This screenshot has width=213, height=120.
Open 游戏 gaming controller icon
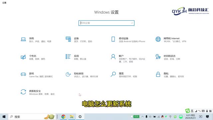[x=23, y=74]
